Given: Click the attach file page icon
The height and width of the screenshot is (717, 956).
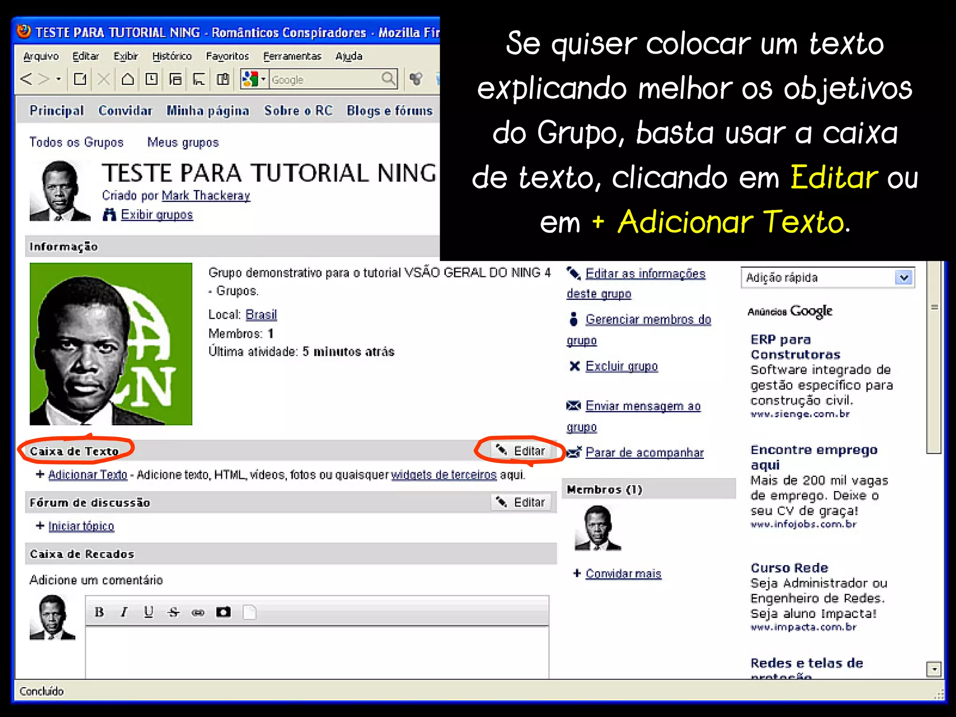Looking at the screenshot, I should (250, 612).
